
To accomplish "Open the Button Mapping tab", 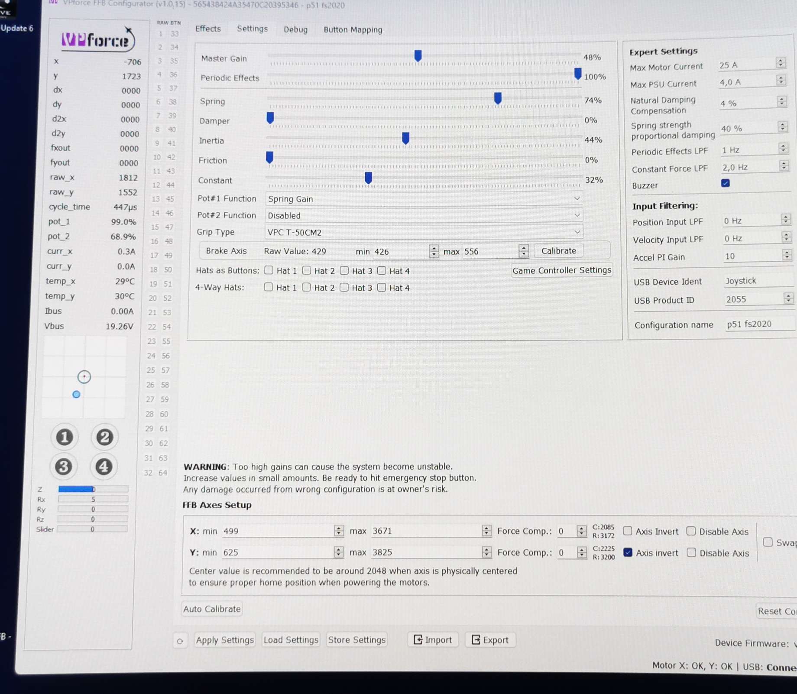I will pyautogui.click(x=353, y=29).
